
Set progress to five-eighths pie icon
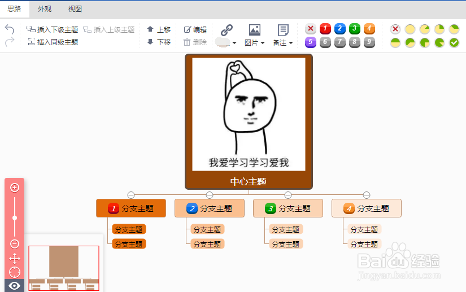(410, 42)
